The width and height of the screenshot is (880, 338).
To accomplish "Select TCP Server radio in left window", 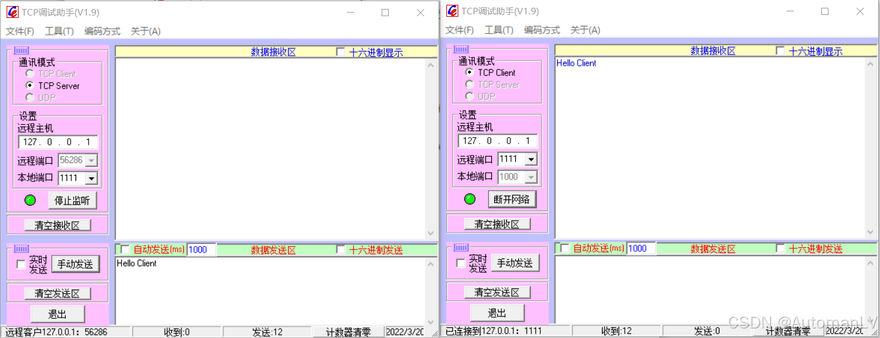I will pyautogui.click(x=29, y=86).
